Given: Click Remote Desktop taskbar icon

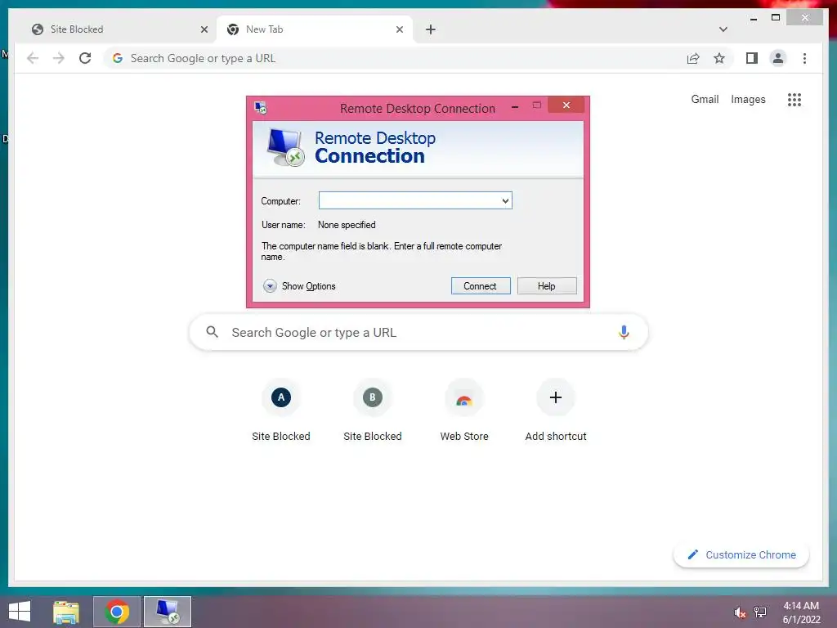Looking at the screenshot, I should pyautogui.click(x=168, y=612).
